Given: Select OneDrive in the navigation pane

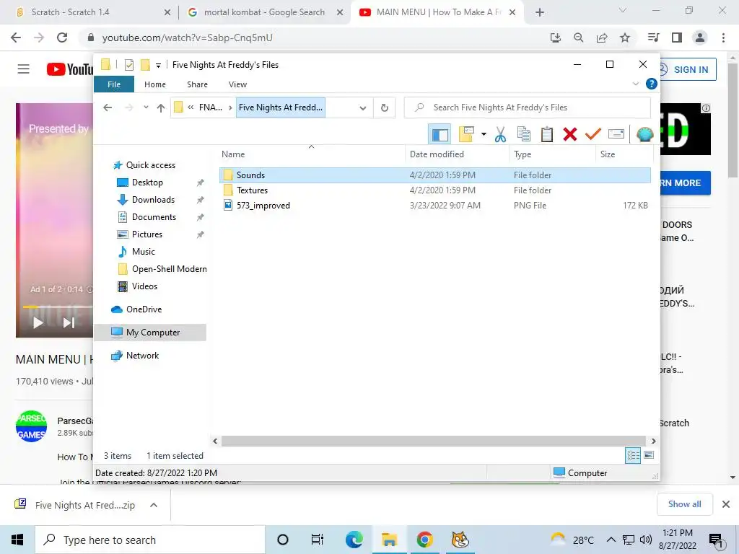Looking at the screenshot, I should coord(136,309).
